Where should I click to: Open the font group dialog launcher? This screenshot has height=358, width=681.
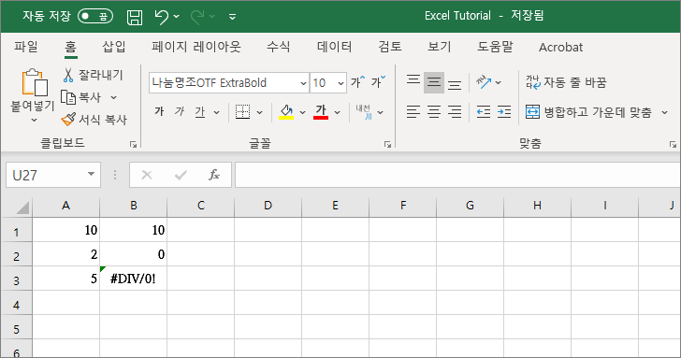tap(387, 145)
